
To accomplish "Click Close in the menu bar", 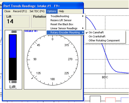I will (7, 11).
